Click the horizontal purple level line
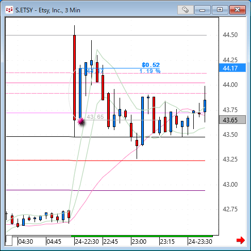Image resolution: width=251 pixels, height=251 pixels. click(x=106, y=190)
